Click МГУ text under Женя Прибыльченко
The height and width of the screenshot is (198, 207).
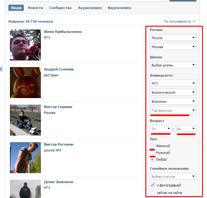coord(47,38)
